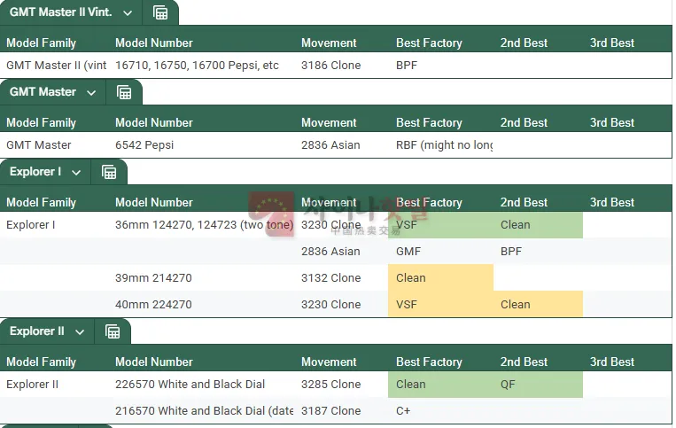
Task: Open table icon beside GMT Master II Vint.
Action: tap(160, 12)
